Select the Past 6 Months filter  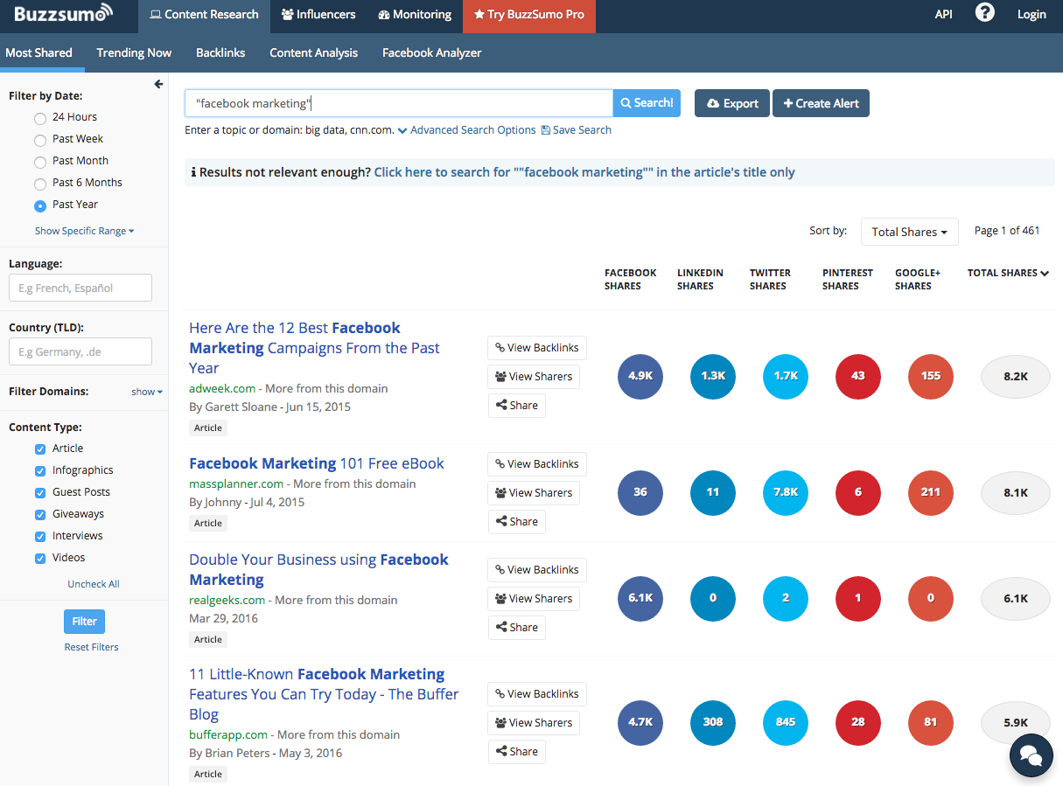[x=40, y=184]
